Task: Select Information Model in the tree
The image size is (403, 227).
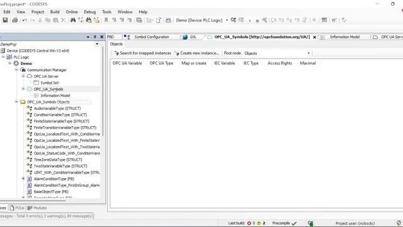Action: point(55,95)
